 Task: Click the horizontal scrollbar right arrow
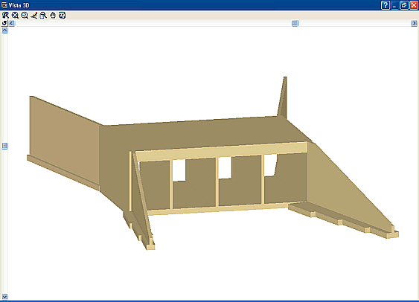pos(414,23)
